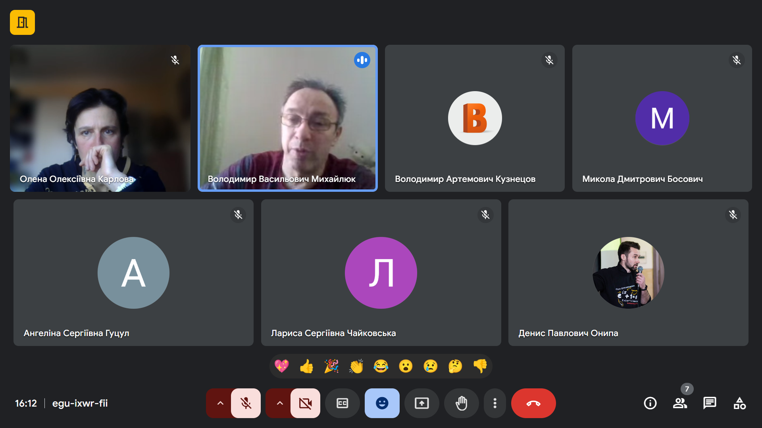The image size is (762, 428).
Task: Send the sparkling heart reaction
Action: 282,366
